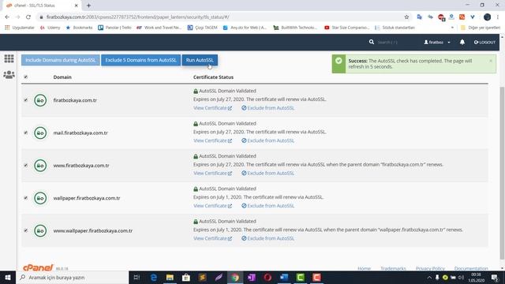
Task: Click Exclude 5 Domains from AutoSSL
Action: [140, 60]
